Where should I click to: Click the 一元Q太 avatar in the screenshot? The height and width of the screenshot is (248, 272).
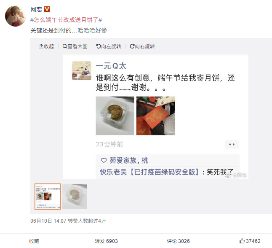click(82, 71)
